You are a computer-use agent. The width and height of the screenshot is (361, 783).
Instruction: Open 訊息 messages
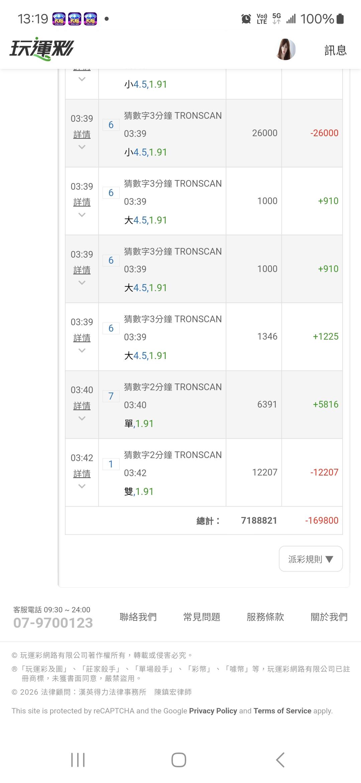pos(335,50)
